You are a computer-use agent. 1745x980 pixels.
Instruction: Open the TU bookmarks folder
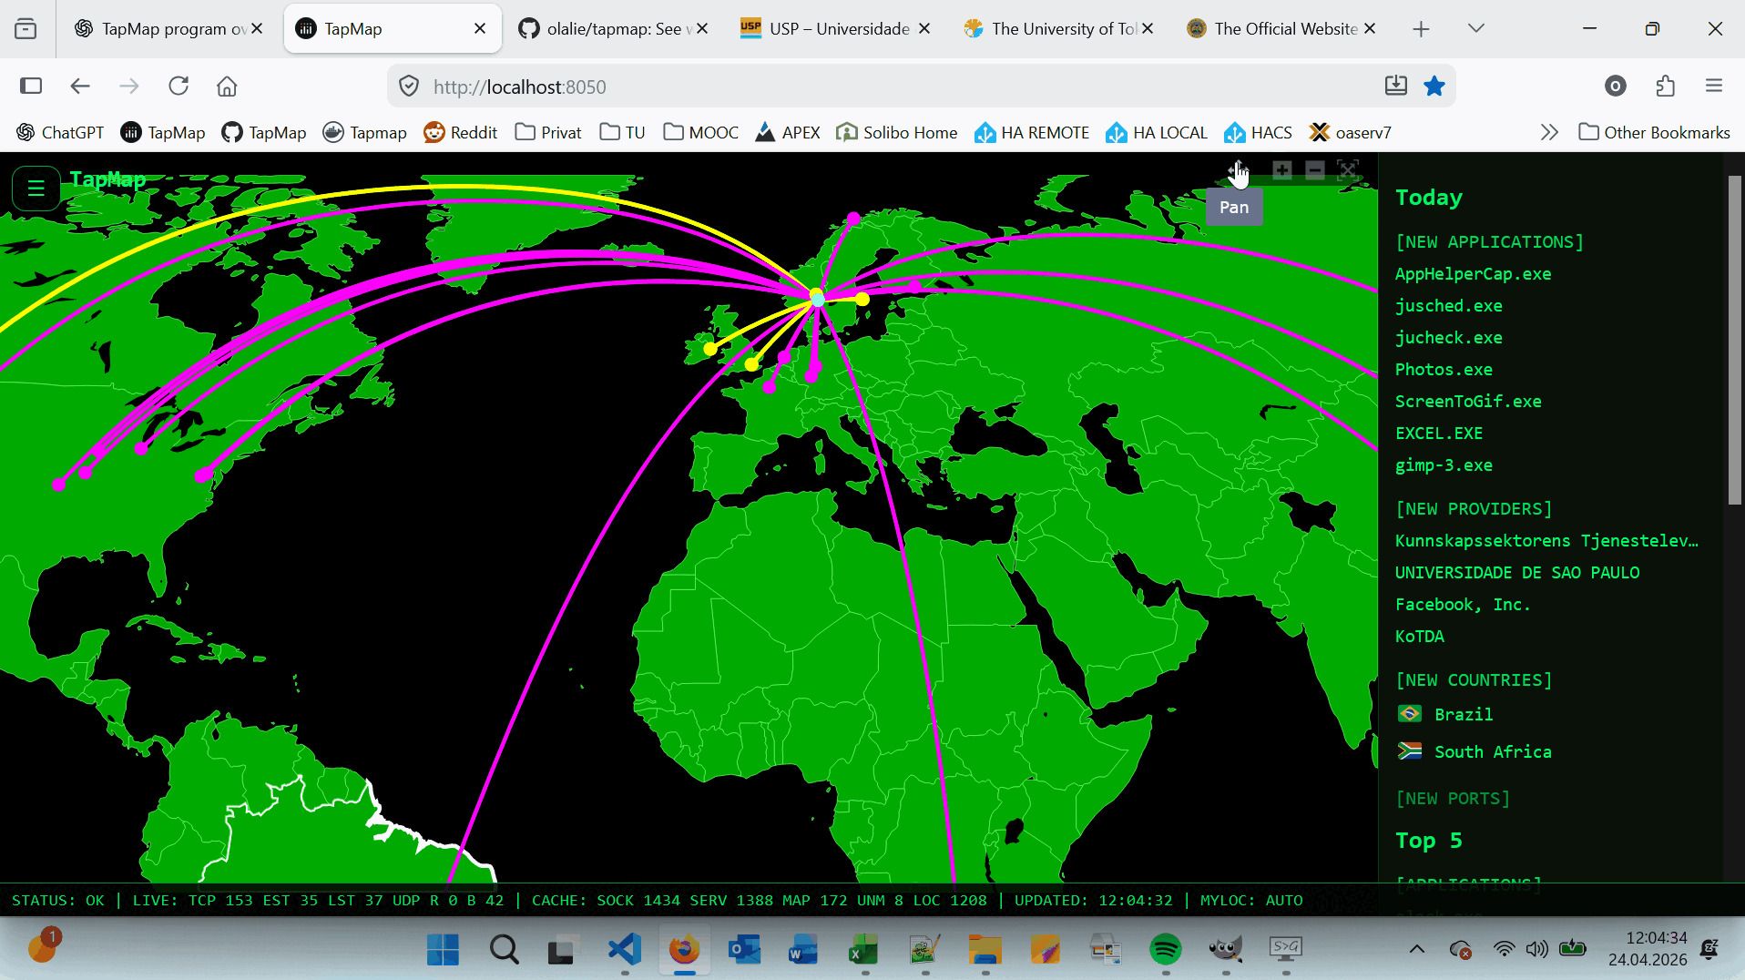click(623, 132)
